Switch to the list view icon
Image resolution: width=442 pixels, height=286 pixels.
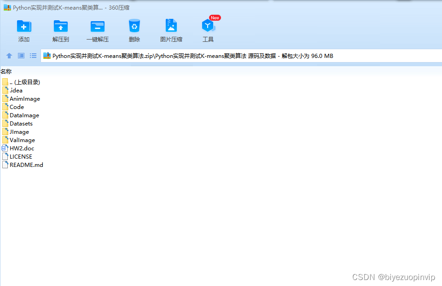[x=33, y=56]
